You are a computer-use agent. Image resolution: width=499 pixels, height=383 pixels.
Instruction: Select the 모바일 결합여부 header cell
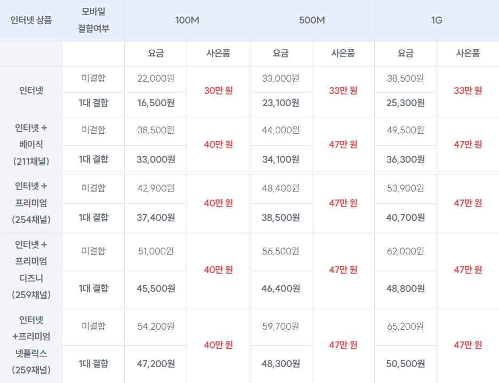[x=94, y=20]
